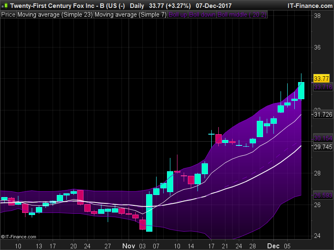This screenshot has width=334, height=250.
Task: Select the Boll up indicator label
Action: pos(178,15)
